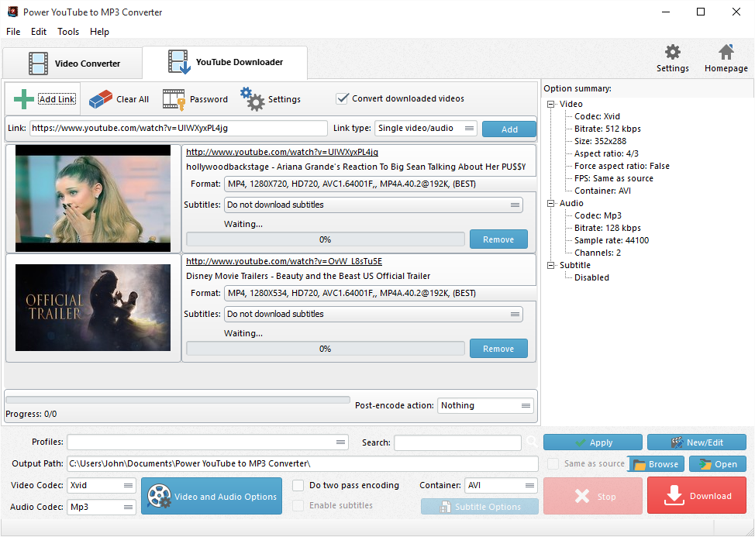Open Subtitles dropdown for Ariana Grande video
The image size is (755, 537).
(x=373, y=205)
